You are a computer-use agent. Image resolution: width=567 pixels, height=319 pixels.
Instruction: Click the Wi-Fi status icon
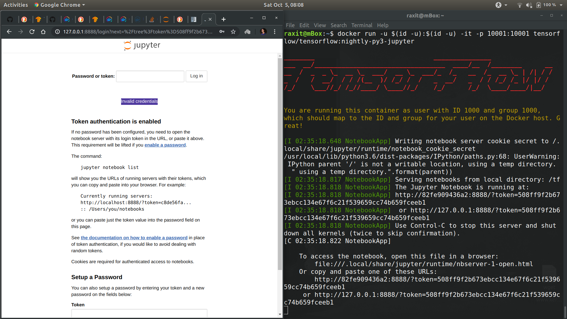click(x=519, y=5)
